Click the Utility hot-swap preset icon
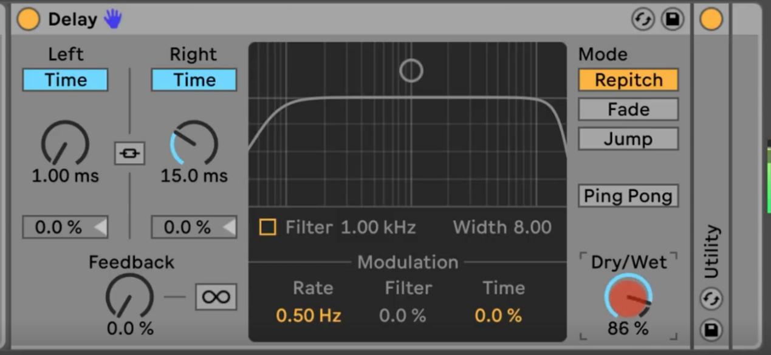The height and width of the screenshot is (355, 771). point(711,299)
